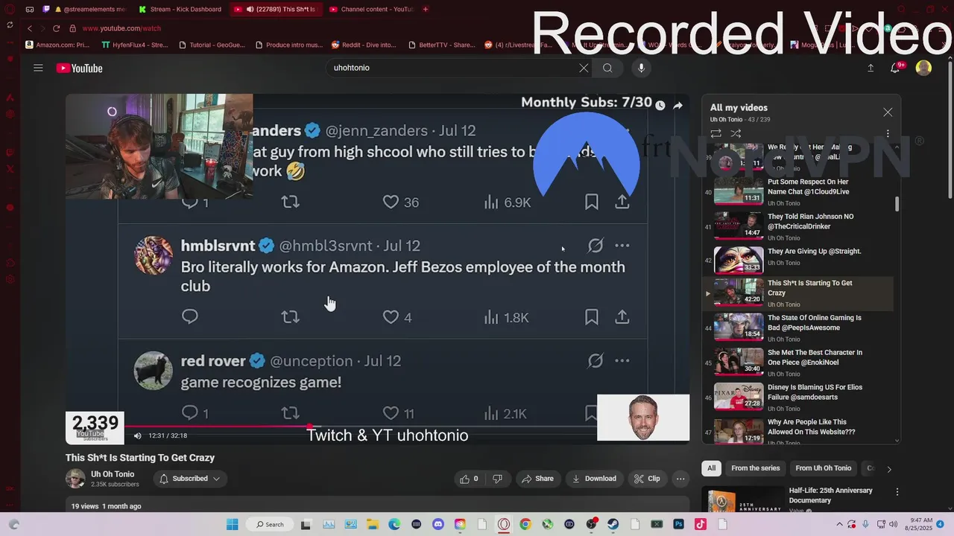954x536 pixels.
Task: Clear the uhohtonio search text
Action: click(x=584, y=68)
